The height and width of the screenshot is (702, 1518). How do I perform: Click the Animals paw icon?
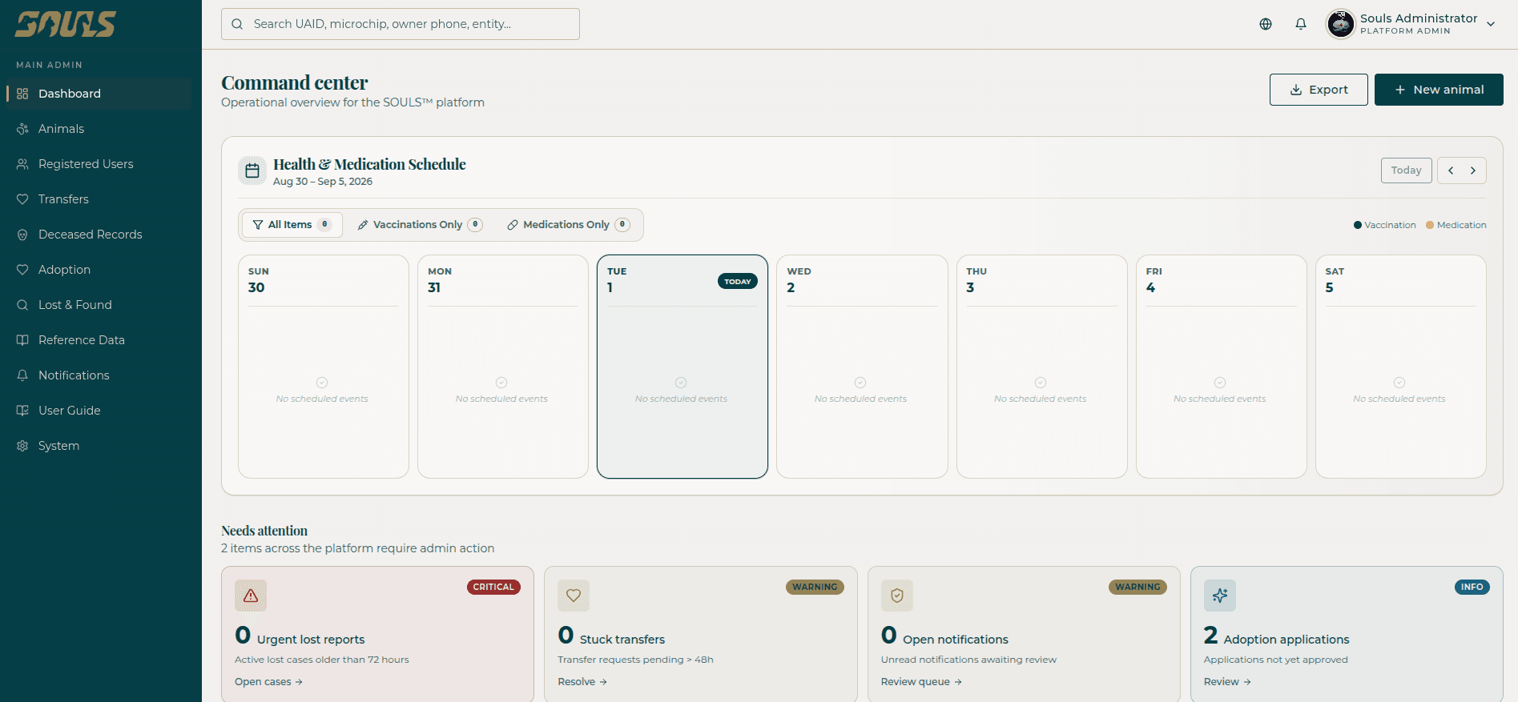(x=22, y=129)
